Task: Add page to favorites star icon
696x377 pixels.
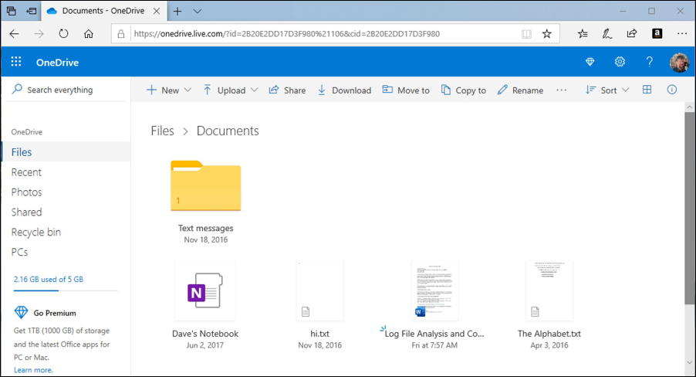Action: [x=547, y=34]
